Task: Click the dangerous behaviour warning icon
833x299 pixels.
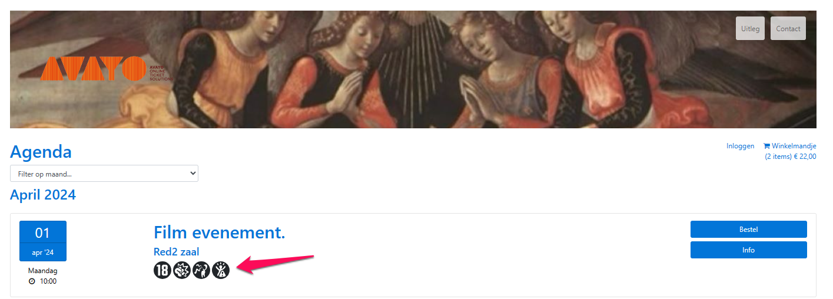Action: [x=220, y=270]
